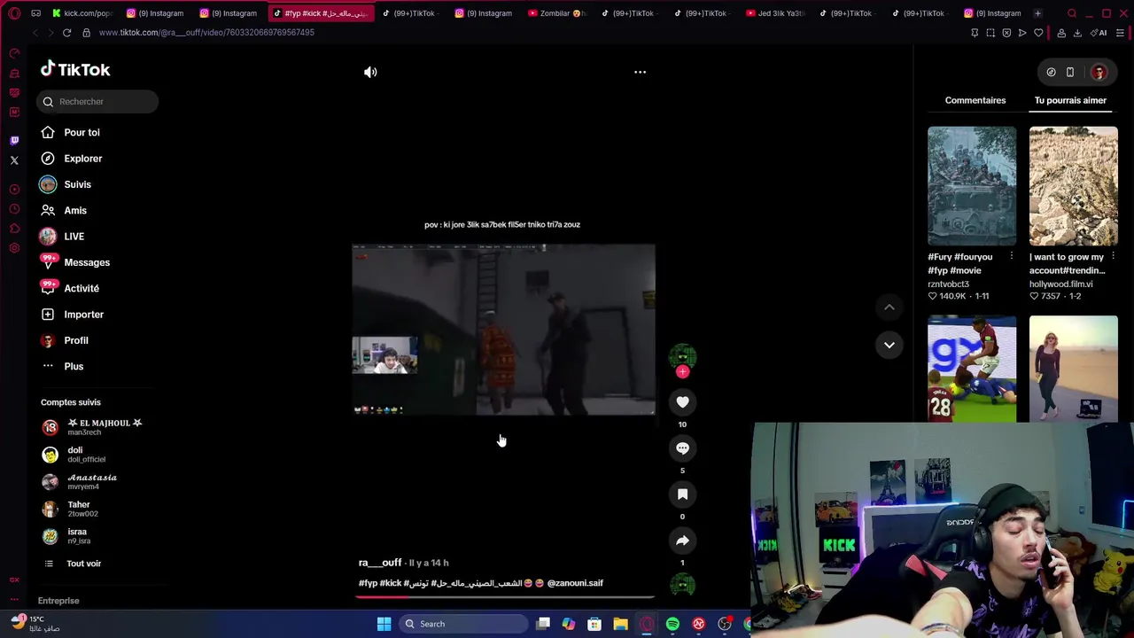This screenshot has height=638, width=1134.
Task: Open video comments via speech bubble icon
Action: 682,448
